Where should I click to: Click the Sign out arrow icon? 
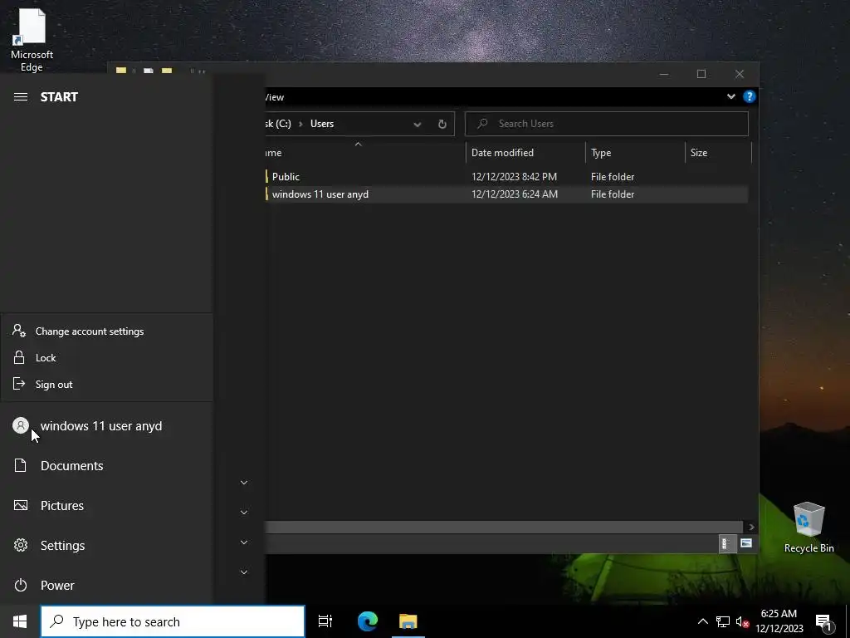click(19, 384)
